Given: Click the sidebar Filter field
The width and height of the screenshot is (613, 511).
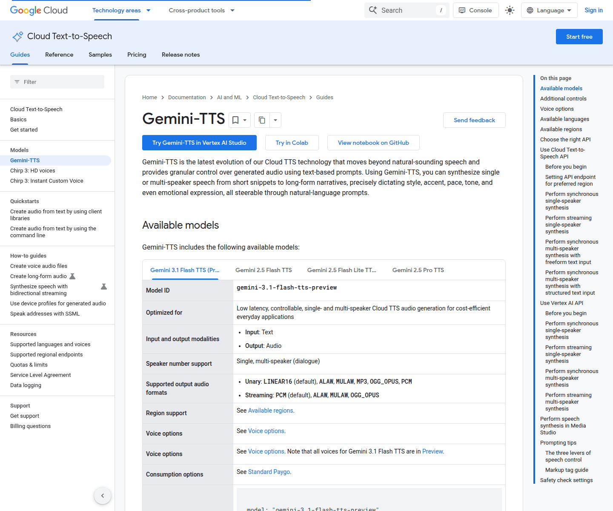Looking at the screenshot, I should point(57,82).
